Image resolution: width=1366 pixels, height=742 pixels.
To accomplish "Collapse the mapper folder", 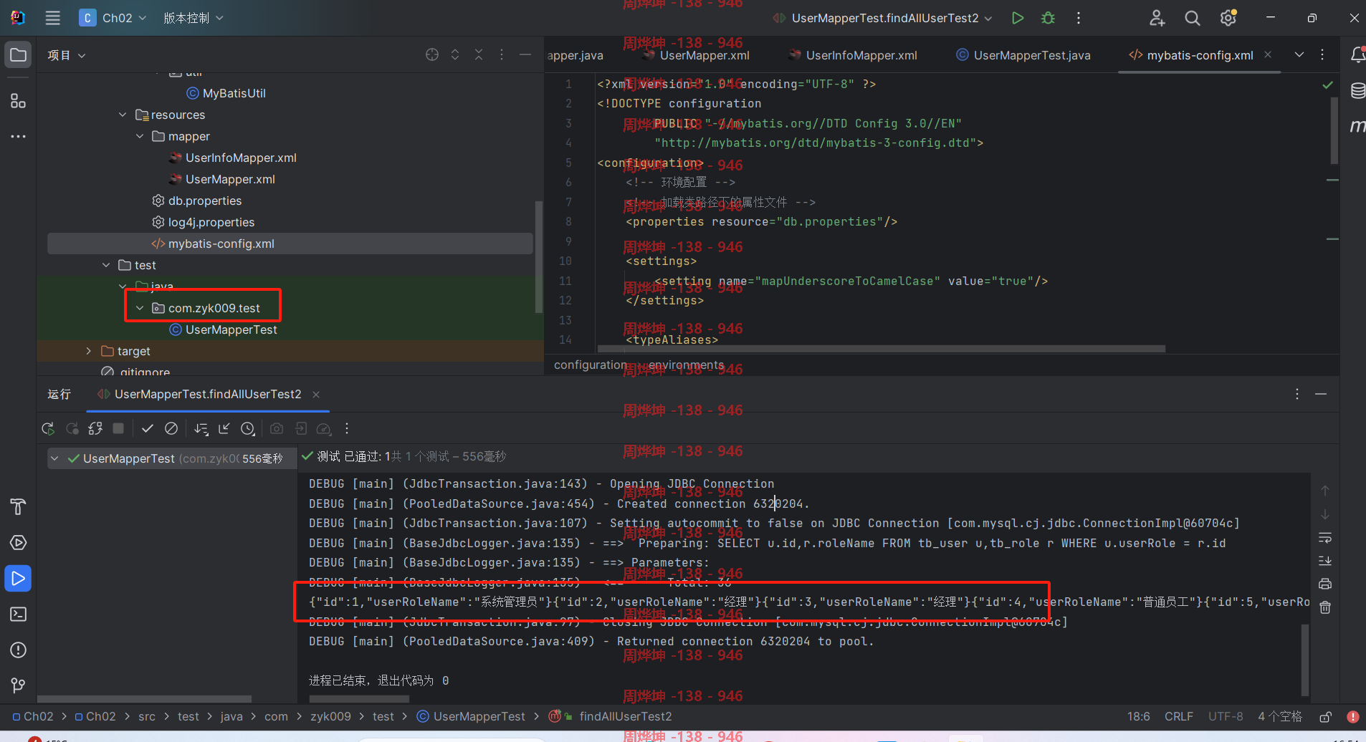I will tap(140, 136).
